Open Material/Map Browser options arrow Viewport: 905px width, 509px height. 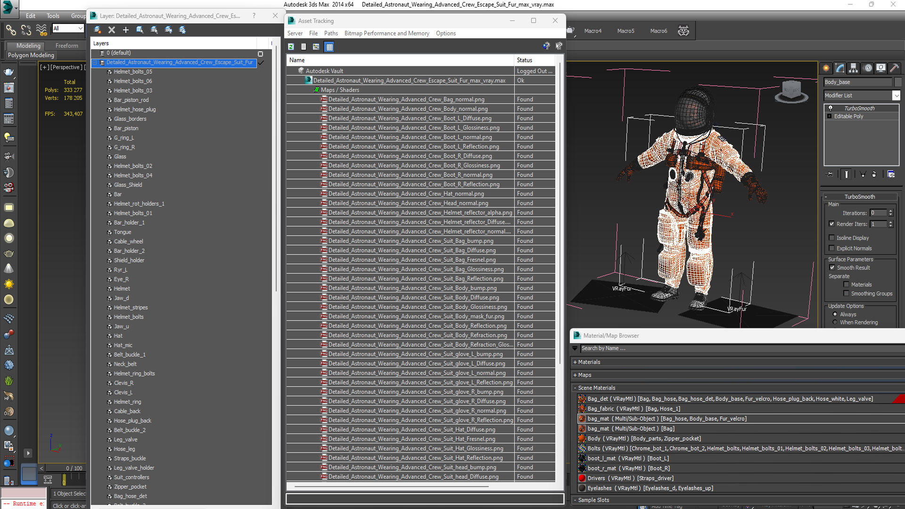pyautogui.click(x=575, y=348)
